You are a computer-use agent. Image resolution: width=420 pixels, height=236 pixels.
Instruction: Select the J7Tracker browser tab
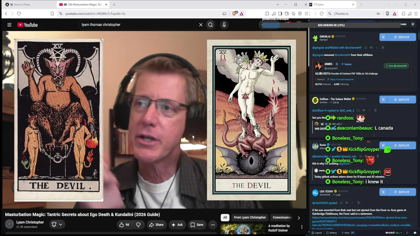pyautogui.click(x=332, y=5)
